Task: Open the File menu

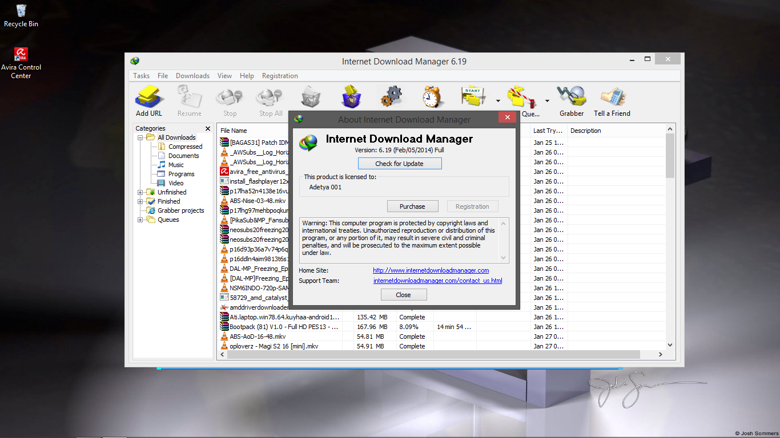Action: 163,76
